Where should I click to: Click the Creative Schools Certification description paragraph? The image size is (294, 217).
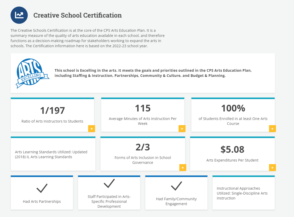[88, 38]
